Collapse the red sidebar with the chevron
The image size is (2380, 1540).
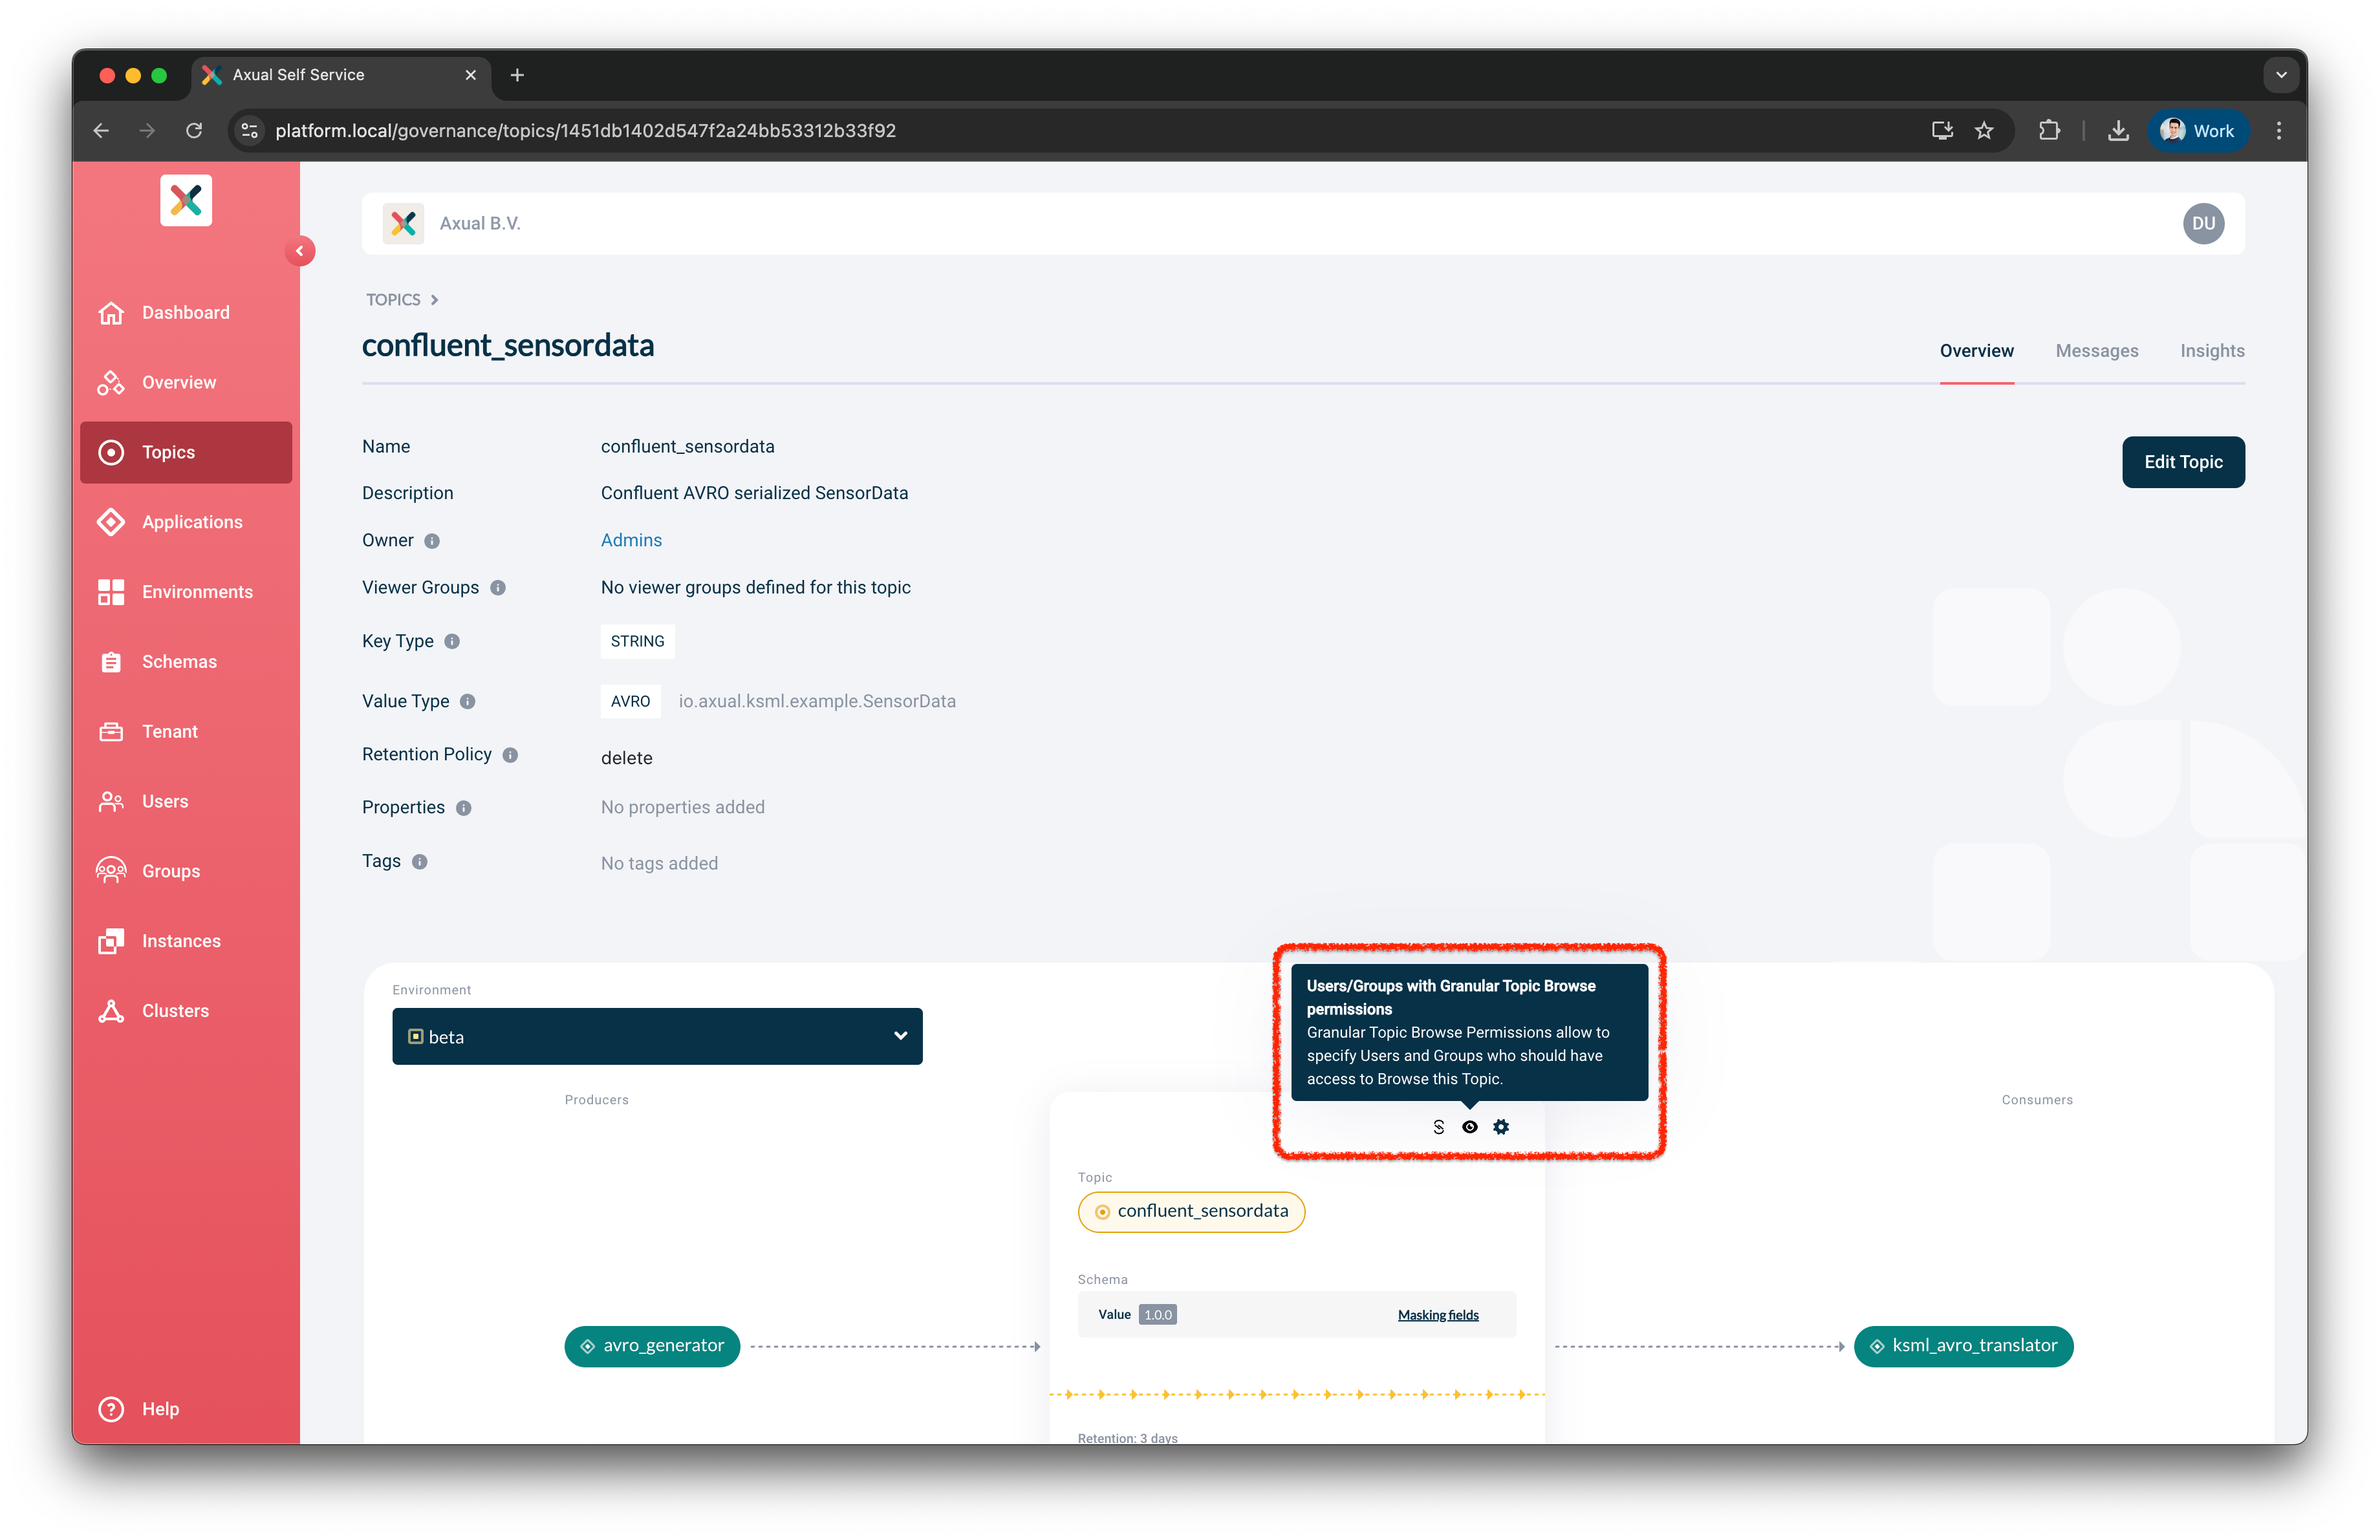tap(300, 251)
